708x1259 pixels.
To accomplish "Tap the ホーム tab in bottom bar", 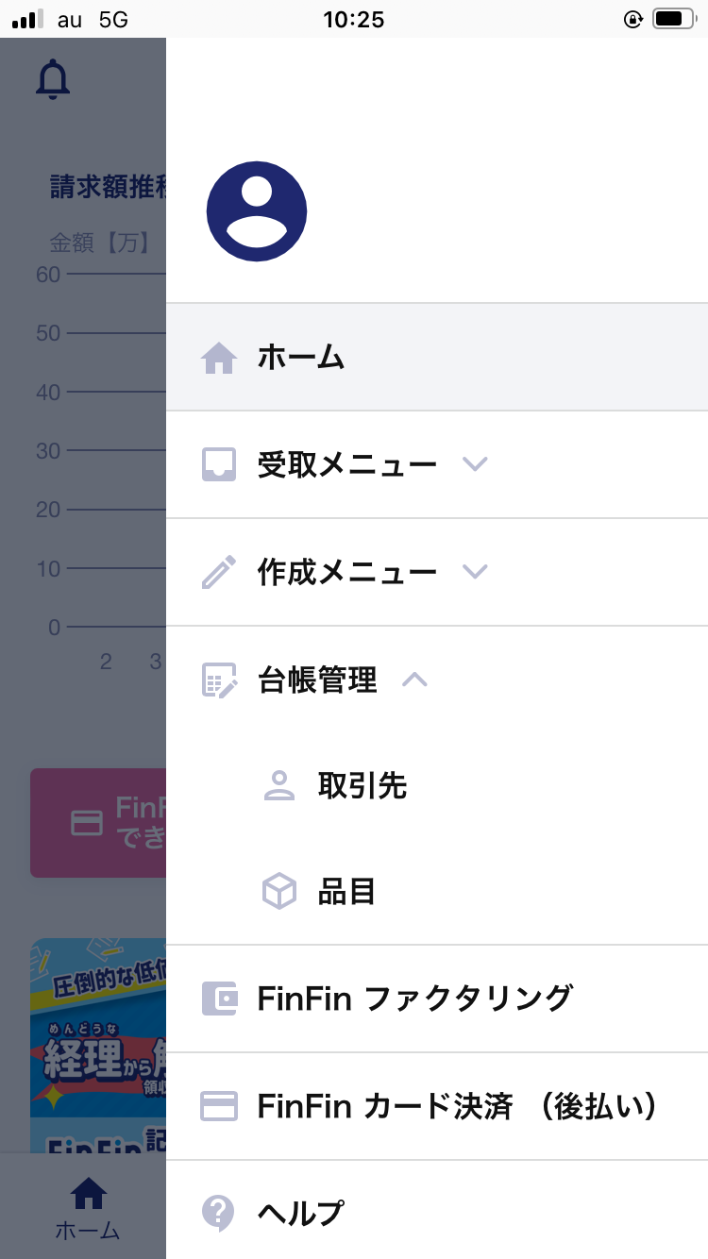I will pos(88,1208).
